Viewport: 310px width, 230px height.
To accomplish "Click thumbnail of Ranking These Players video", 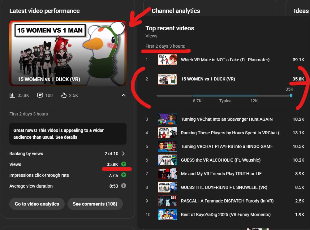I will [167, 133].
